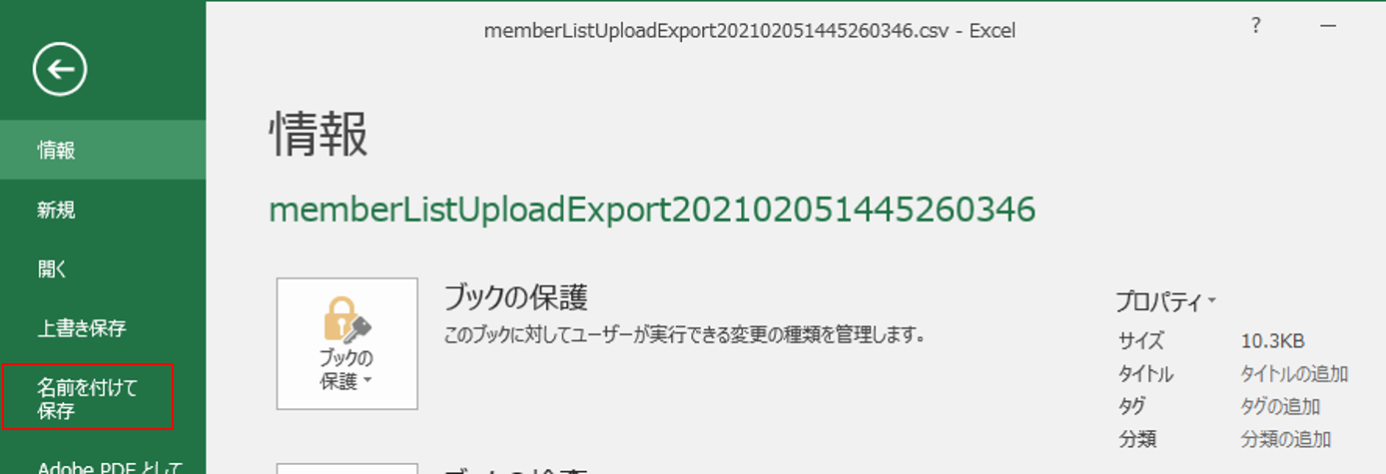This screenshot has height=474, width=1386.
Task: Click the 10.3KB size value
Action: (x=1272, y=341)
